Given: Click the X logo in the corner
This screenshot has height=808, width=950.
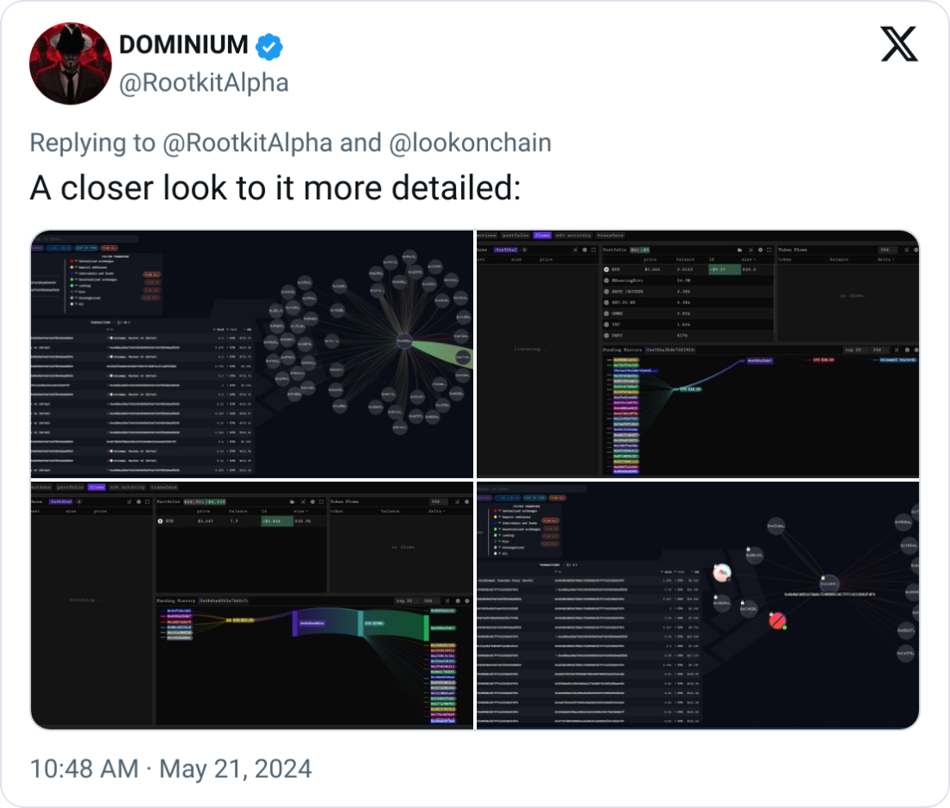Looking at the screenshot, I should pyautogui.click(x=899, y=43).
